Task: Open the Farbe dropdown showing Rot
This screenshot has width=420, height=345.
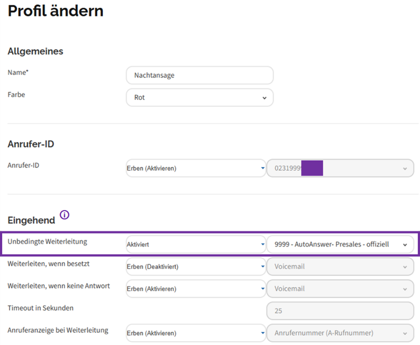Action: [x=199, y=97]
